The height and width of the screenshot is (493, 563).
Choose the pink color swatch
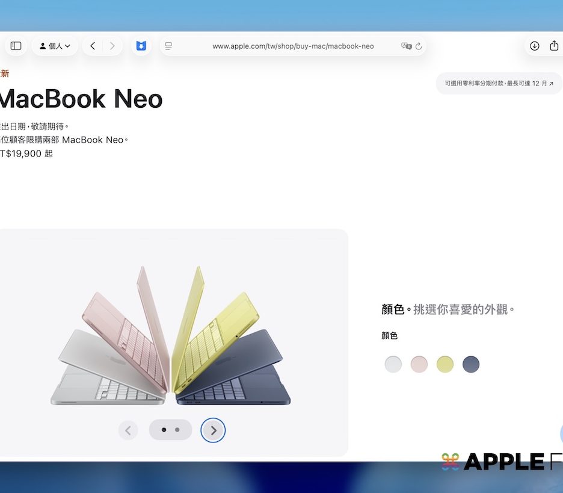click(x=419, y=364)
